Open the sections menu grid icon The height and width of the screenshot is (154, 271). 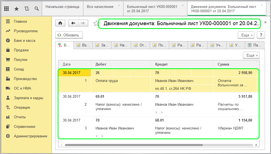[7, 9]
